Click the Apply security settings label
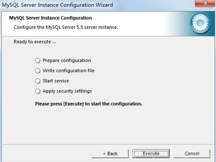 [x=67, y=91]
